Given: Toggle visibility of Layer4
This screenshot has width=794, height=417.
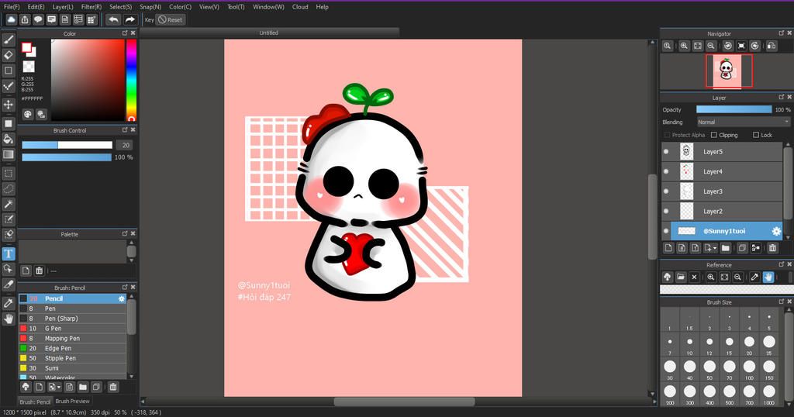Looking at the screenshot, I should tap(666, 171).
